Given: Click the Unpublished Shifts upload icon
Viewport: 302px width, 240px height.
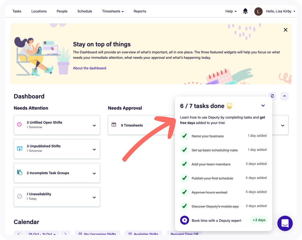Looking at the screenshot, I should 20,149.
